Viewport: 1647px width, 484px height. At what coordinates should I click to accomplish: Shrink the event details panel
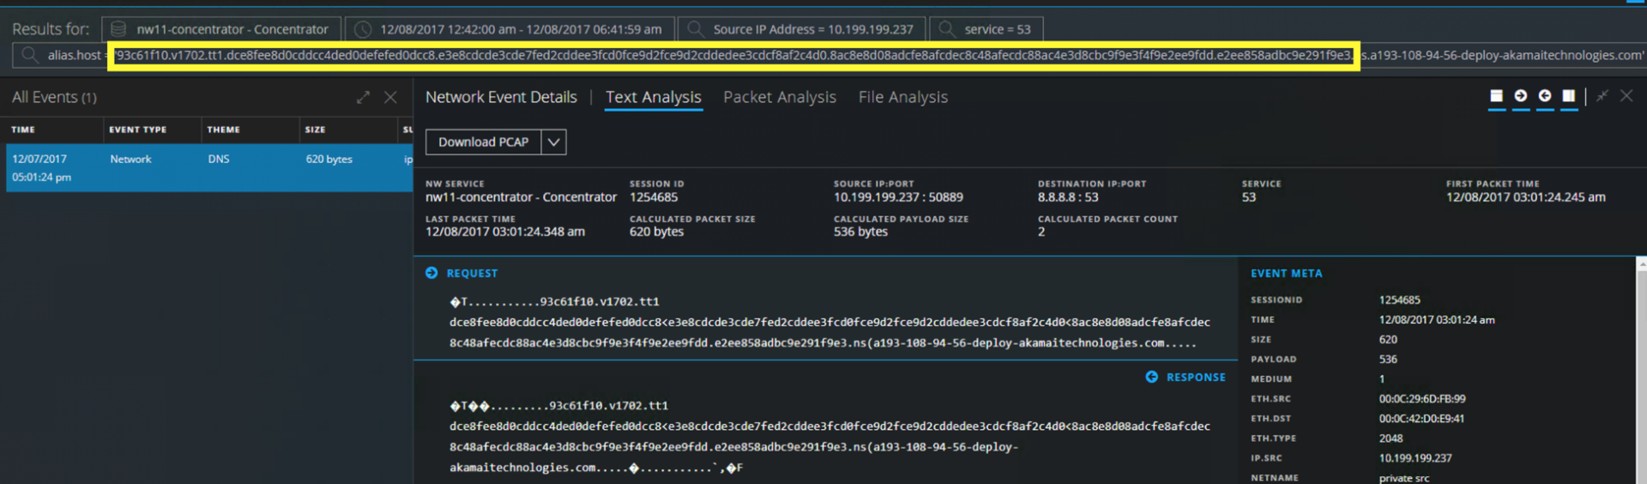pos(1602,96)
